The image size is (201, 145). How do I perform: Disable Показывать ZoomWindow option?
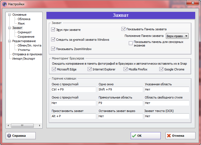(53, 49)
